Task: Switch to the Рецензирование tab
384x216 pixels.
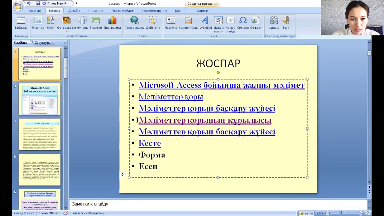Action: coord(154,11)
